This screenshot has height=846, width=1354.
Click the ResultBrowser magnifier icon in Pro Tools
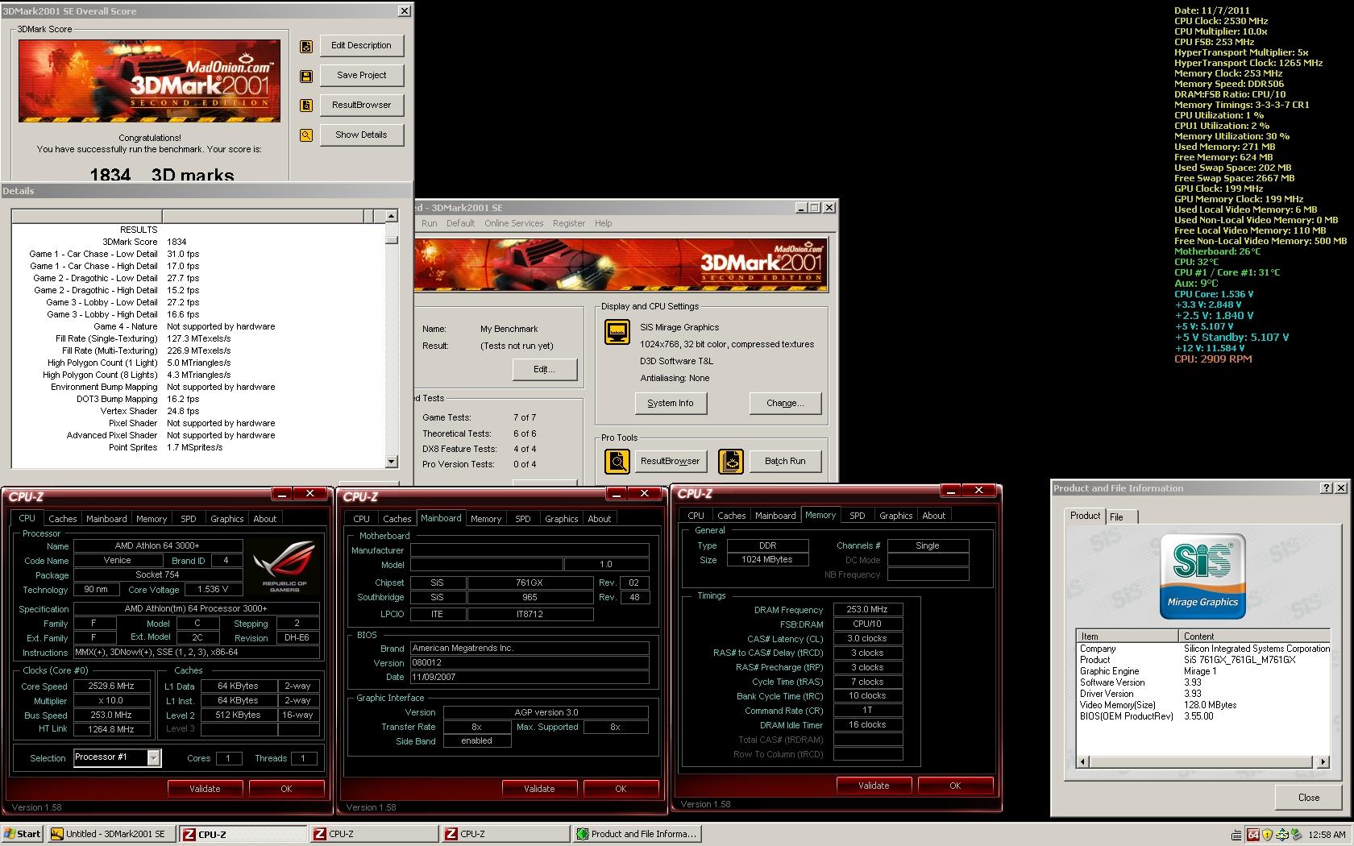(617, 461)
